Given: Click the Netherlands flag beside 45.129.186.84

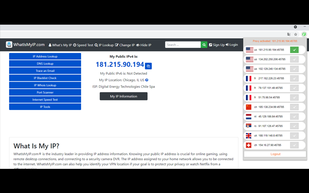Looking at the screenshot, I should click(x=249, y=116).
